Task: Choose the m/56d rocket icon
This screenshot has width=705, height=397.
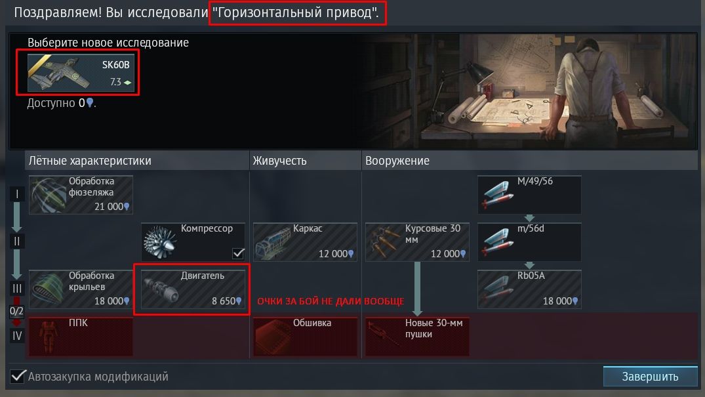Action: 497,243
